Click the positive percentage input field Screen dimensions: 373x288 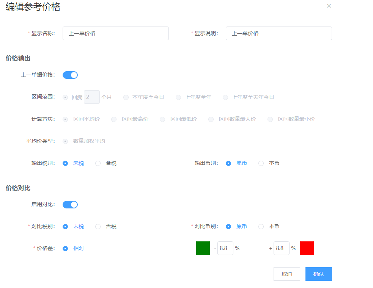(x=281, y=248)
